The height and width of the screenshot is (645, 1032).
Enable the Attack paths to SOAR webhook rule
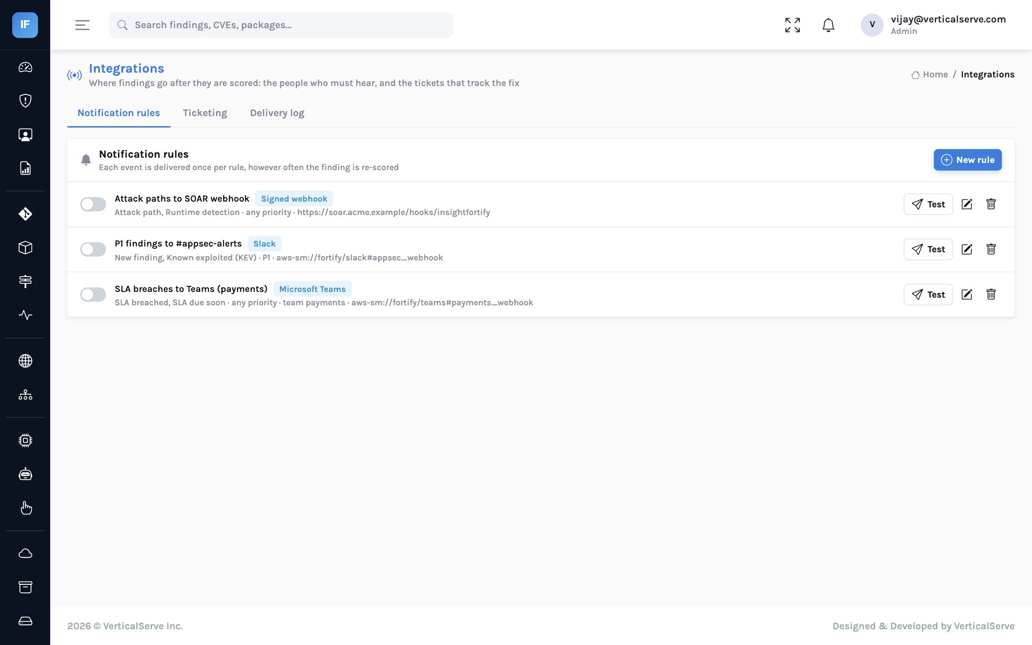coord(93,204)
